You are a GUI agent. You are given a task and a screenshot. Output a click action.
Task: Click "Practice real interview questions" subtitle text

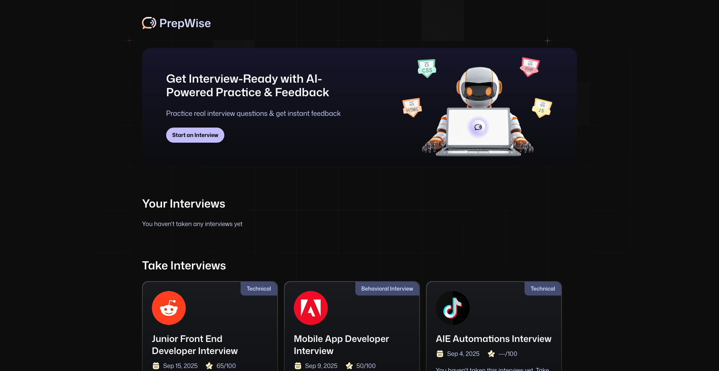pos(253,114)
